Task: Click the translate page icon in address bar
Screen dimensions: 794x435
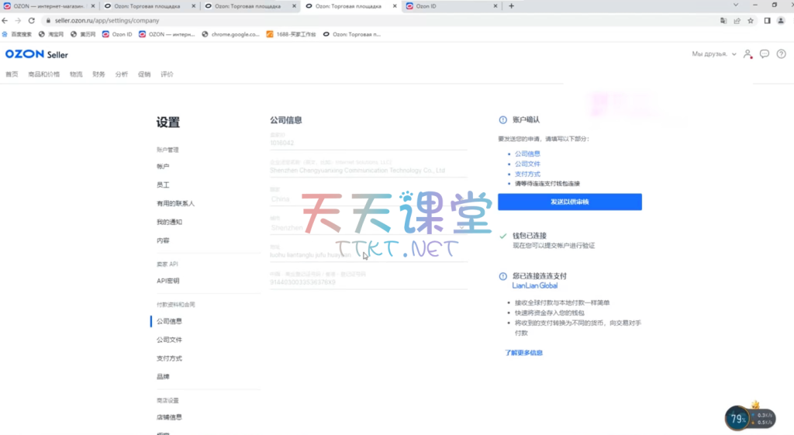Action: pos(723,21)
